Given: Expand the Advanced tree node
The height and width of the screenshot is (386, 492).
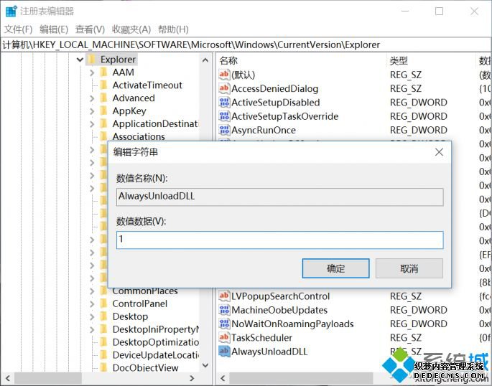Looking at the screenshot, I should tap(92, 98).
